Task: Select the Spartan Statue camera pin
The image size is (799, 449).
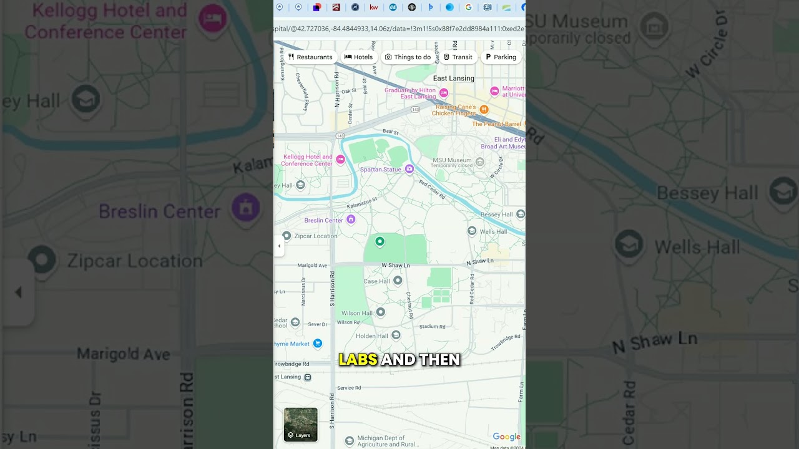Action: pyautogui.click(x=409, y=168)
